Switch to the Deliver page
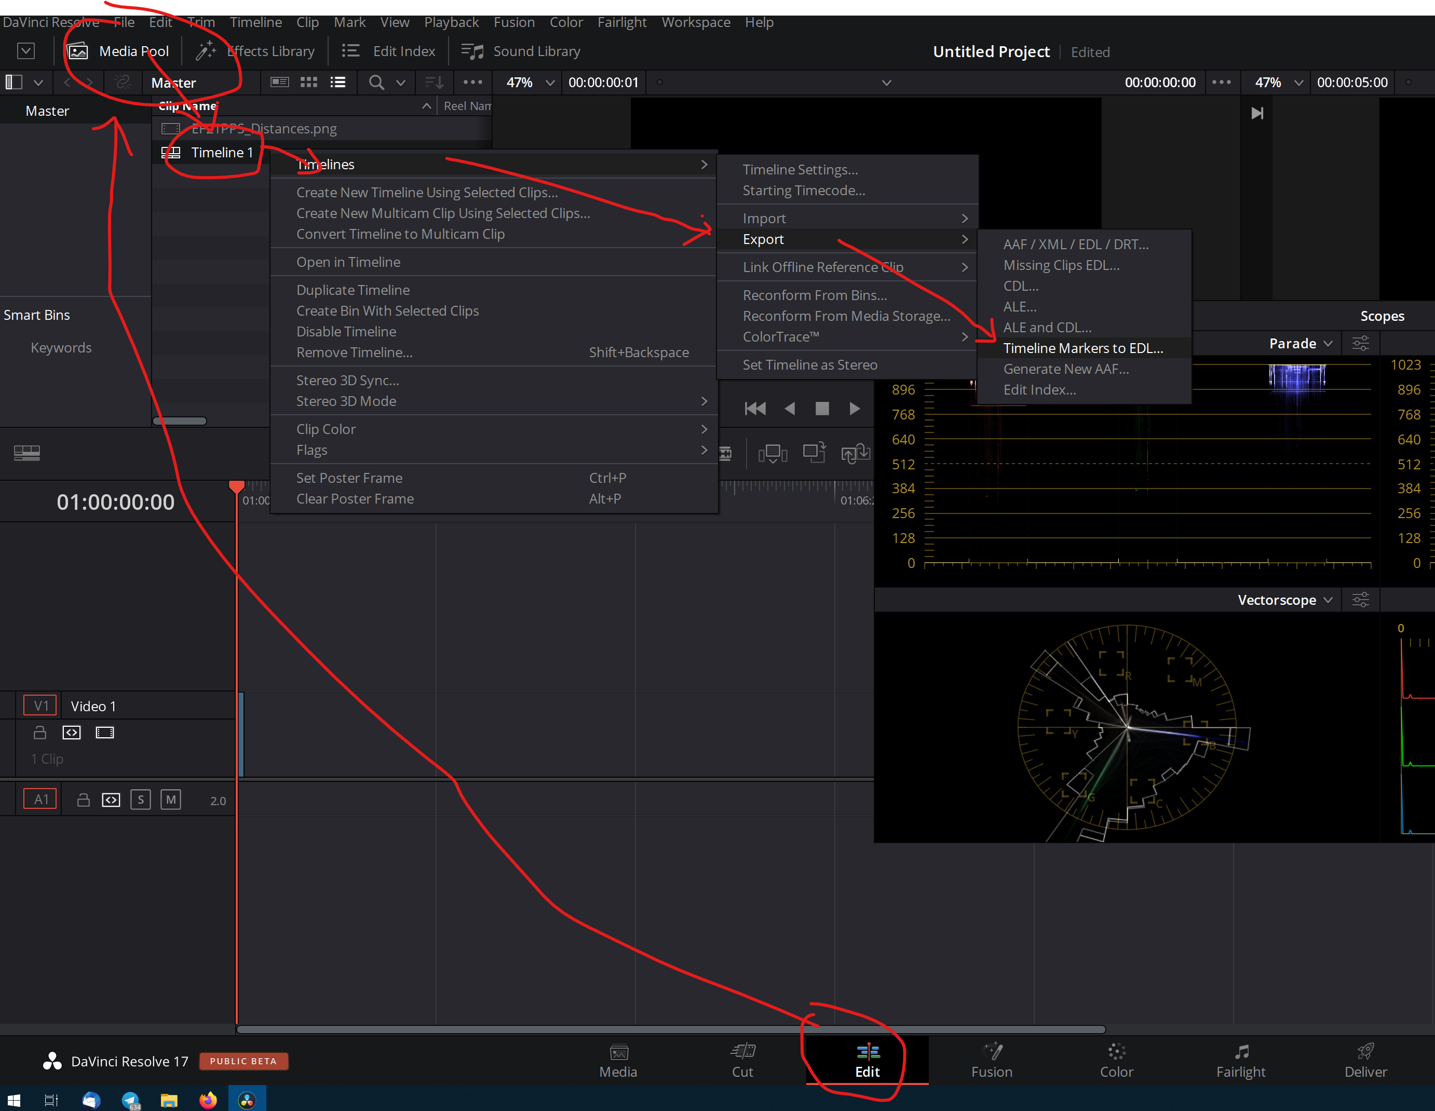Image resolution: width=1435 pixels, height=1111 pixels. click(1365, 1061)
